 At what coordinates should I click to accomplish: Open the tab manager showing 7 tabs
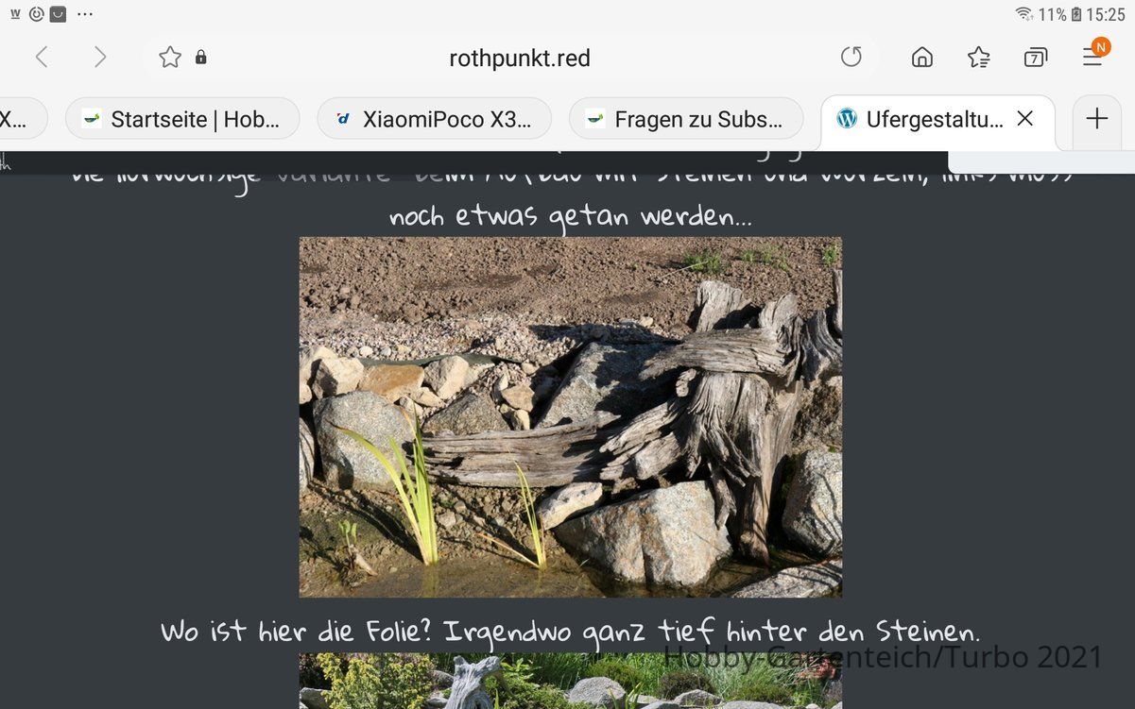tap(1036, 58)
